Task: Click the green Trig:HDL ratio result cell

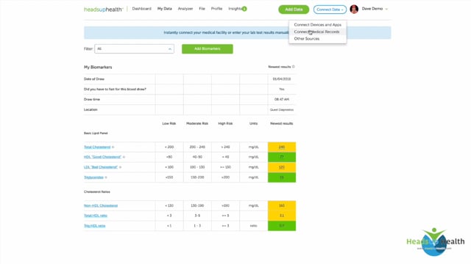Action: (x=282, y=226)
